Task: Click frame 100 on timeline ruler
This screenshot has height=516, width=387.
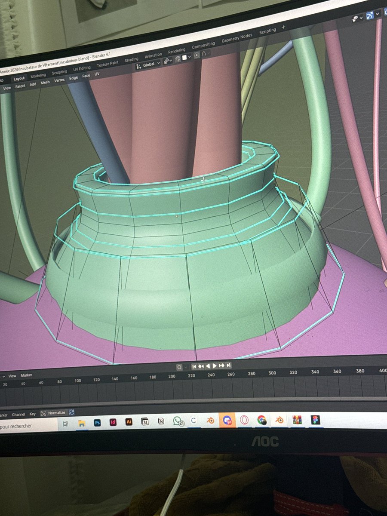Action: 77,381
